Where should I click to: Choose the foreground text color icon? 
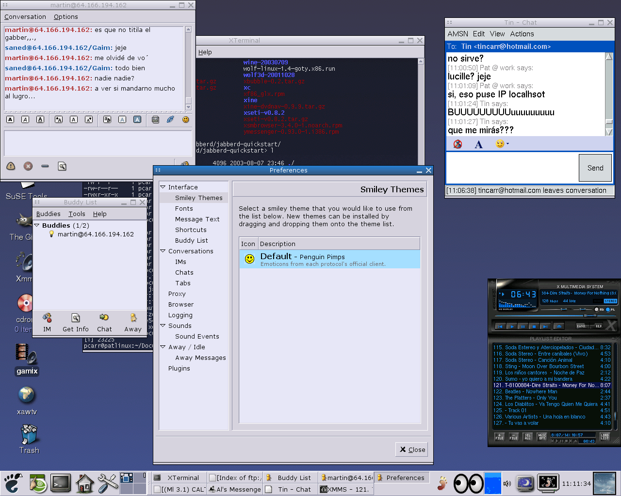point(122,120)
